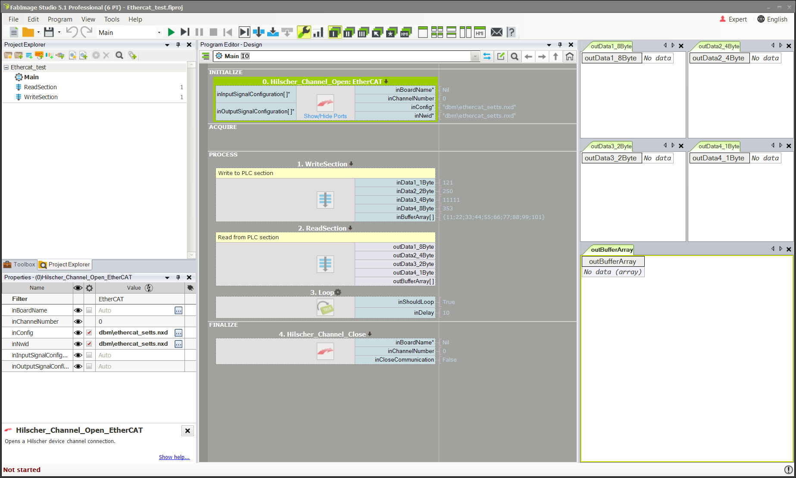Click the status bar warning icon

coord(788,470)
